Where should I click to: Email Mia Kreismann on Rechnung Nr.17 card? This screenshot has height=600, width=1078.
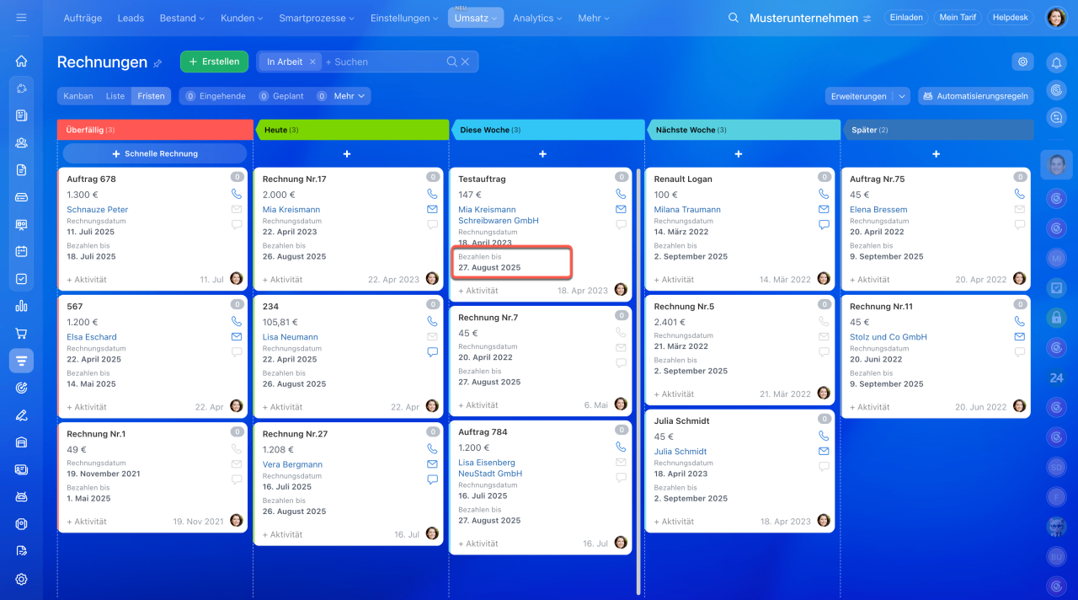pos(432,209)
